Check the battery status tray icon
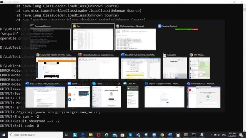 pyautogui.click(x=215, y=135)
